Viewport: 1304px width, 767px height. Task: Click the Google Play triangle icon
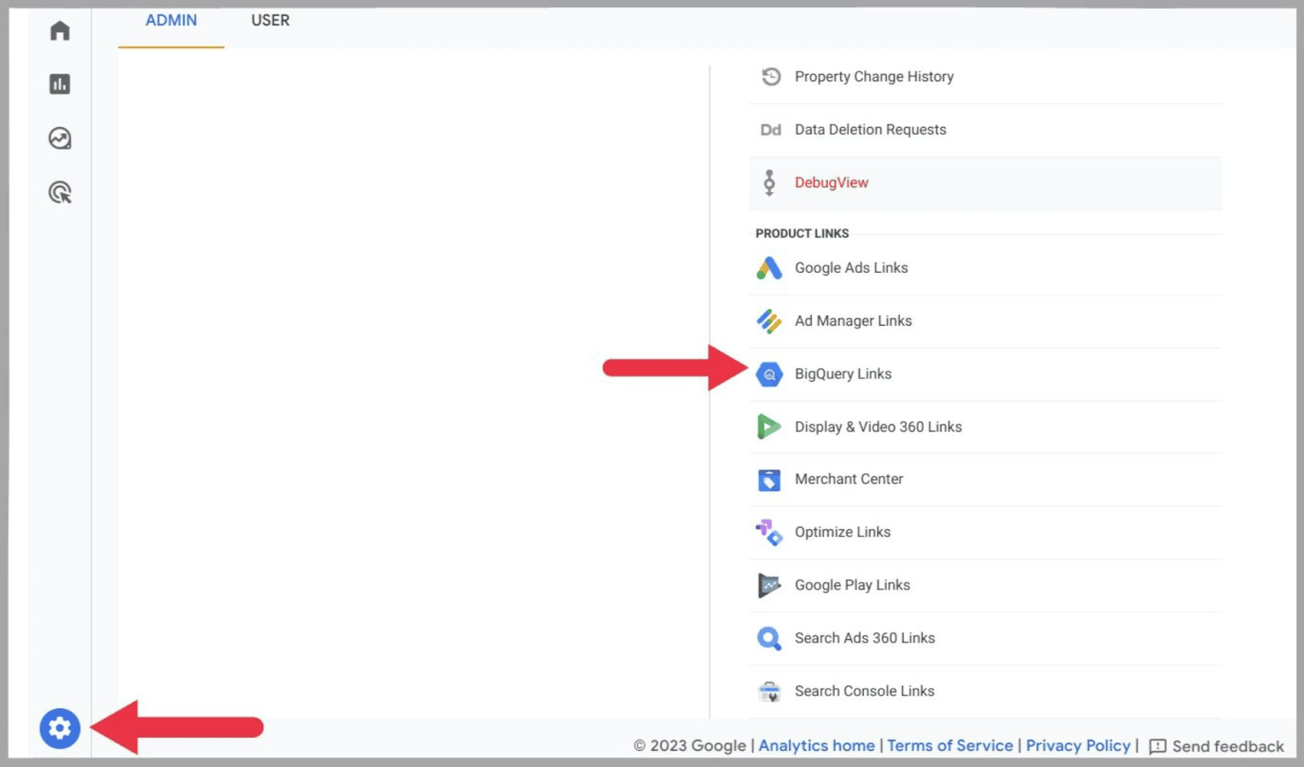click(x=769, y=585)
